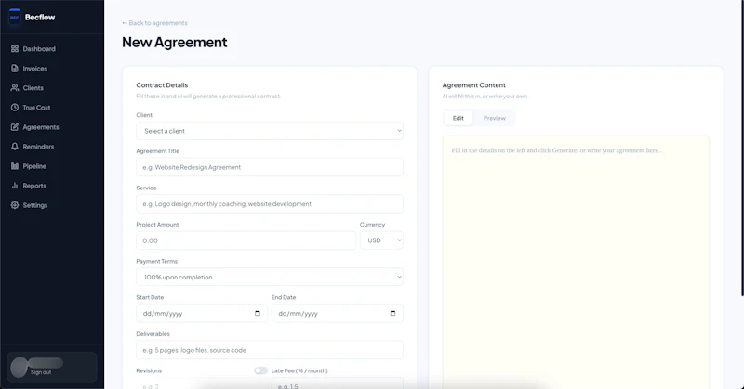The width and height of the screenshot is (744, 389).
Task: Click the Settings gear icon
Action: (x=15, y=205)
